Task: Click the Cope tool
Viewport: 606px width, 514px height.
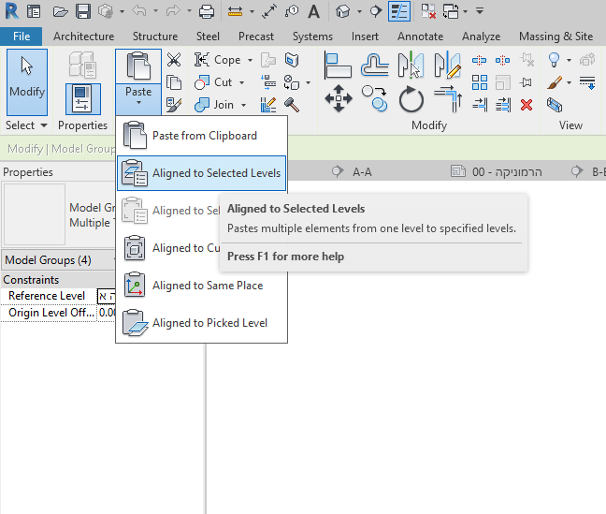Action: point(218,60)
